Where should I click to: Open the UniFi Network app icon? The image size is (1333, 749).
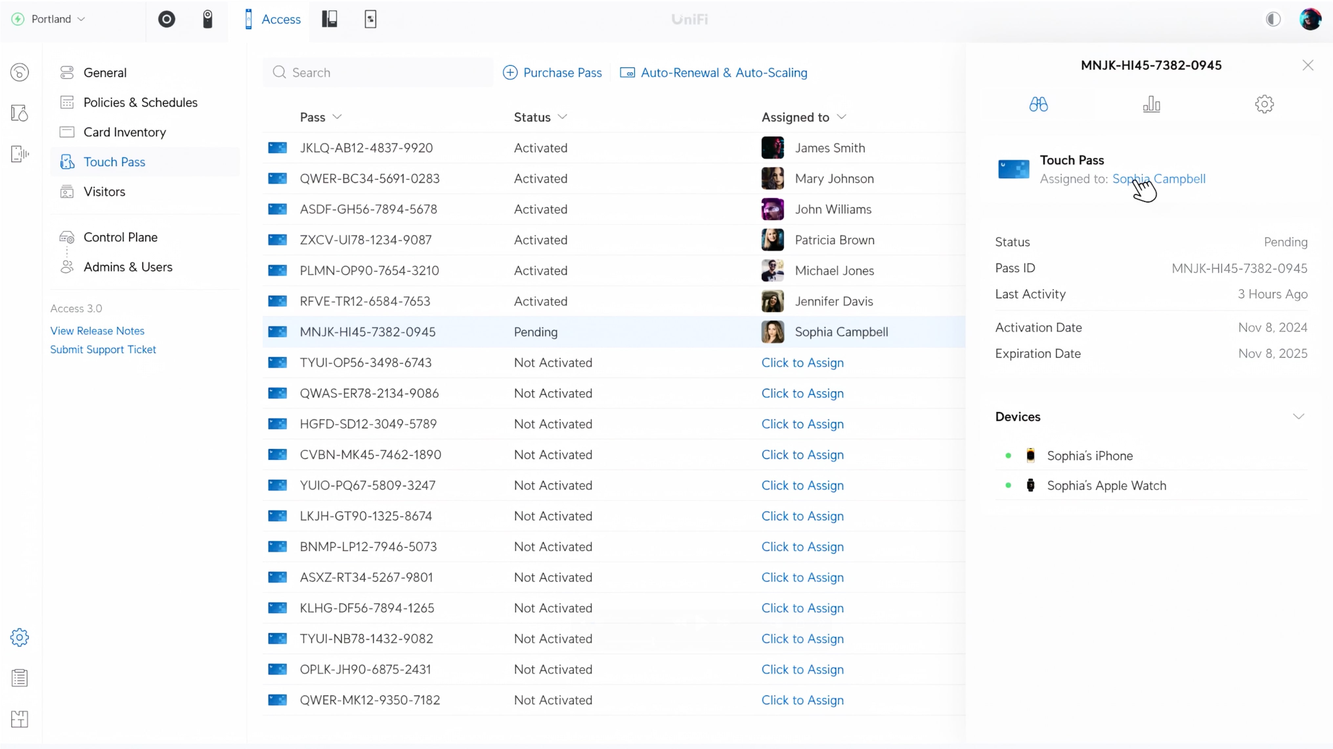167,19
